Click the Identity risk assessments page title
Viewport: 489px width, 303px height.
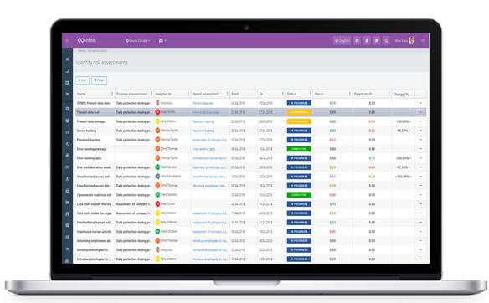[x=102, y=63]
